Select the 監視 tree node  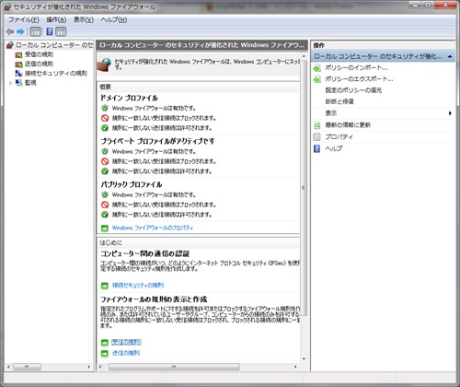click(x=30, y=83)
